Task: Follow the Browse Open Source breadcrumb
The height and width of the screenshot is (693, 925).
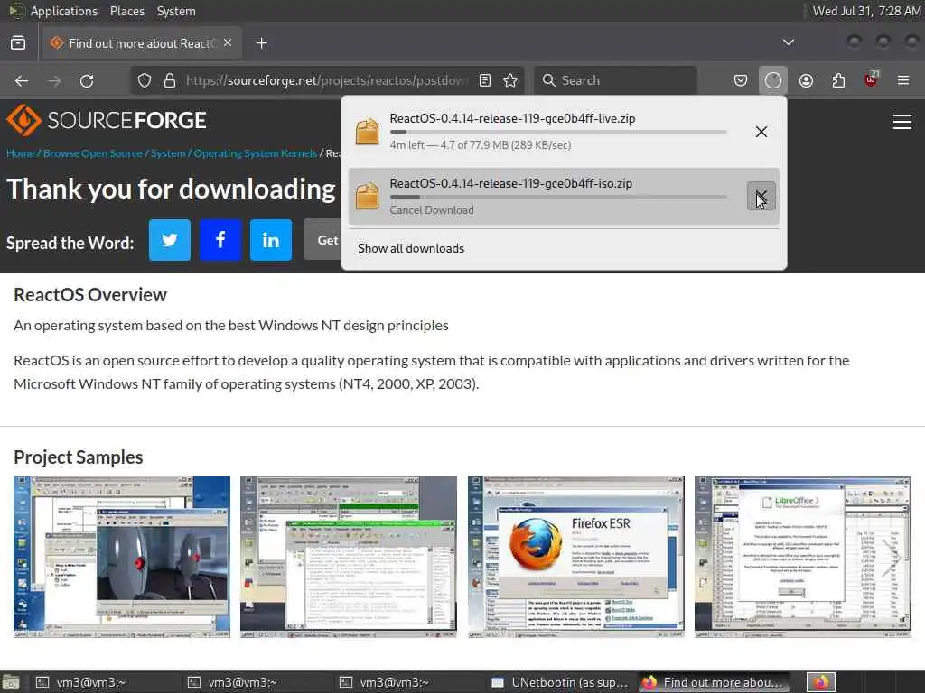Action: click(x=93, y=153)
